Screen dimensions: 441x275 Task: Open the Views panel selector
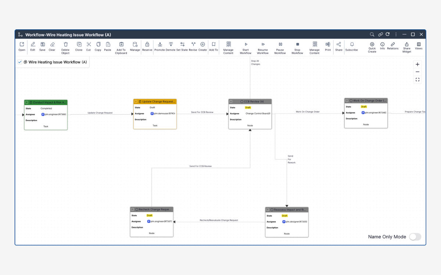coord(419,44)
